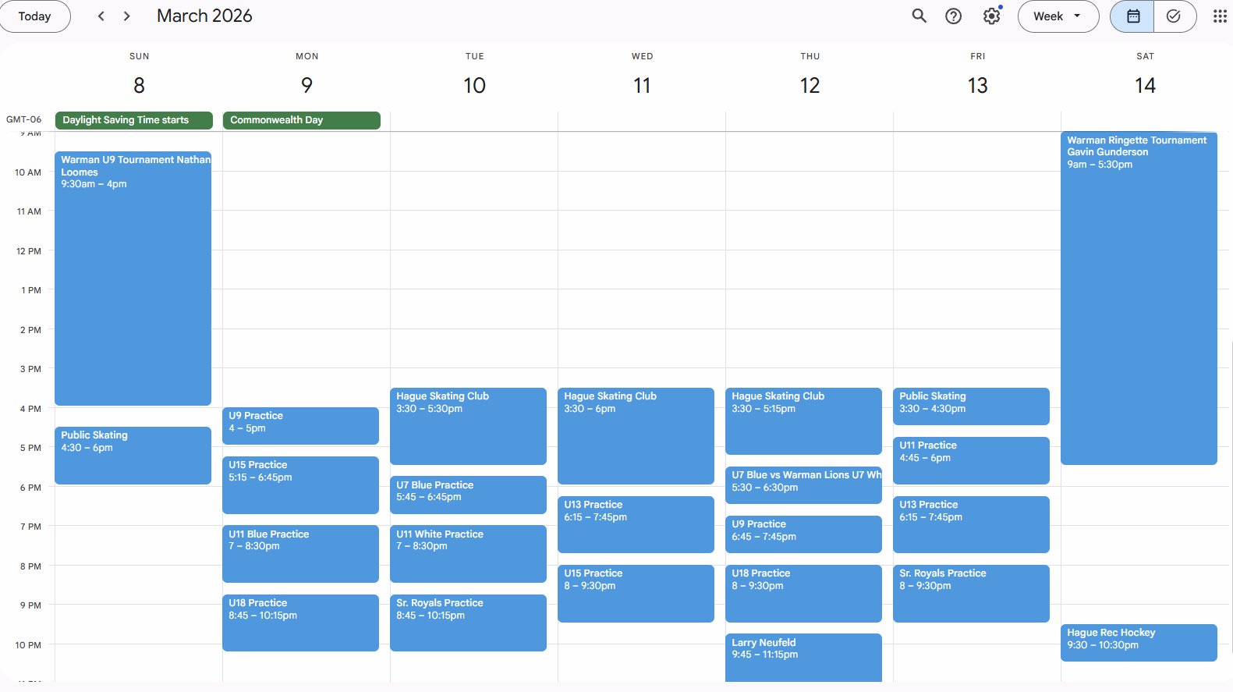Image resolution: width=1233 pixels, height=692 pixels.
Task: Open the Settings gear menu
Action: click(991, 16)
